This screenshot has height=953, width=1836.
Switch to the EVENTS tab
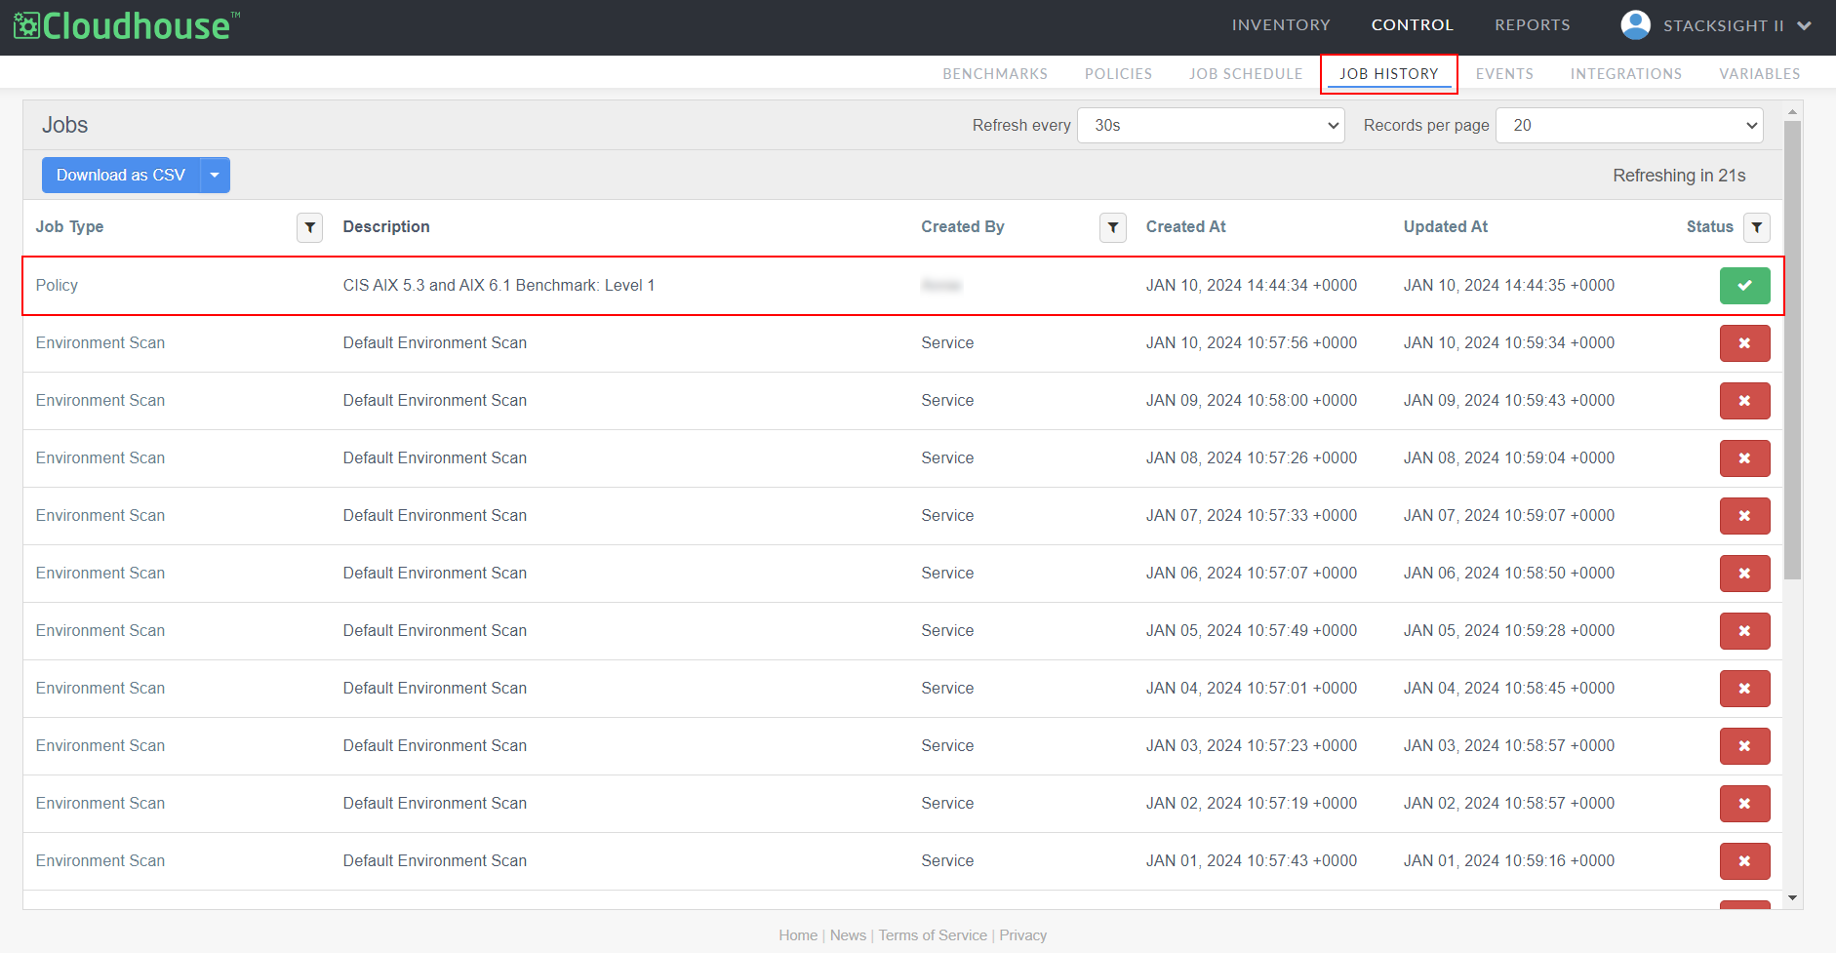(x=1504, y=74)
